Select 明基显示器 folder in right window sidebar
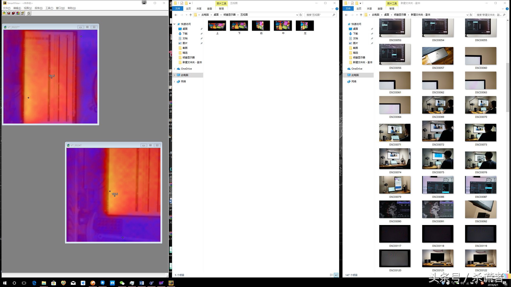The height and width of the screenshot is (287, 511). pos(359,58)
